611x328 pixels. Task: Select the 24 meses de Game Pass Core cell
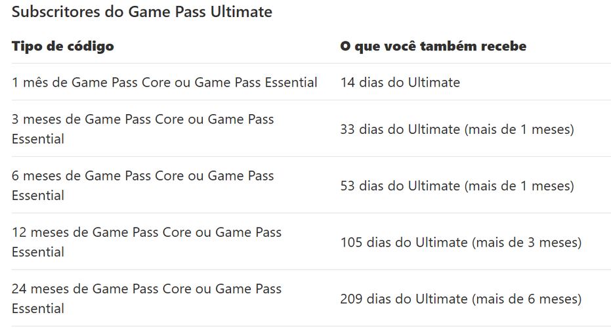[x=146, y=298]
